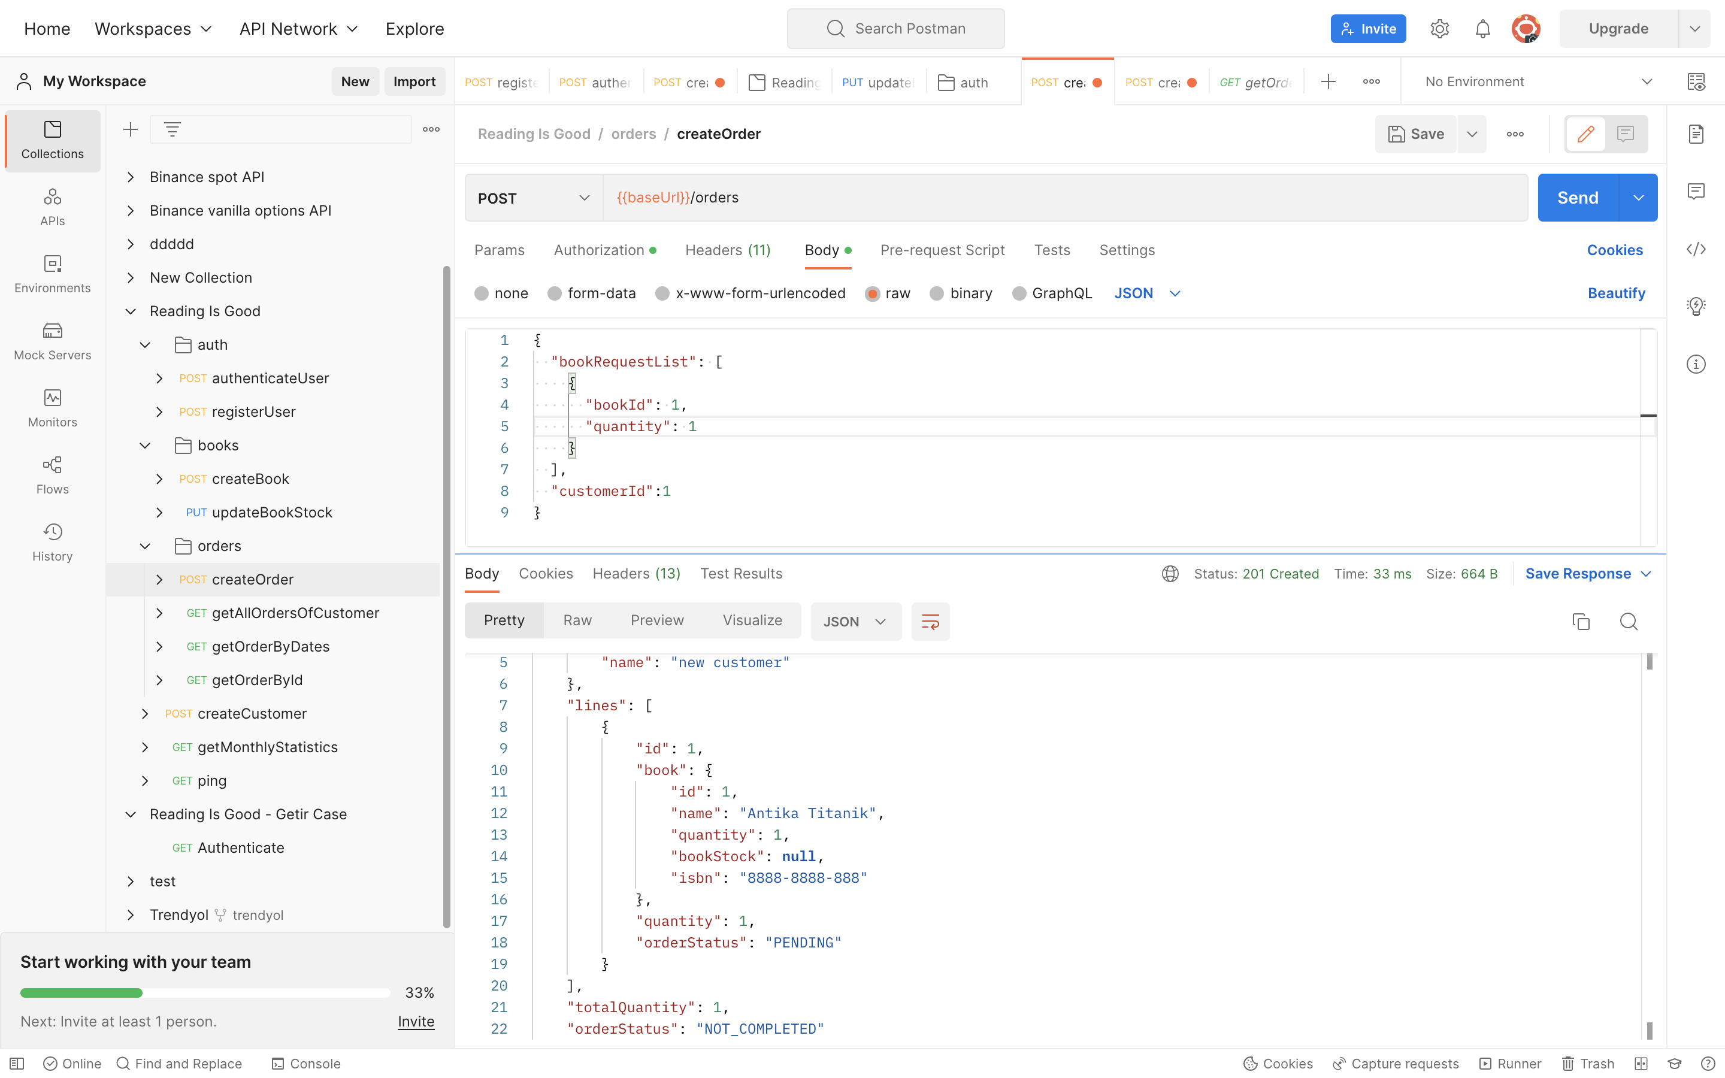1725x1078 pixels.
Task: Open the Flows sidebar panel
Action: click(52, 476)
